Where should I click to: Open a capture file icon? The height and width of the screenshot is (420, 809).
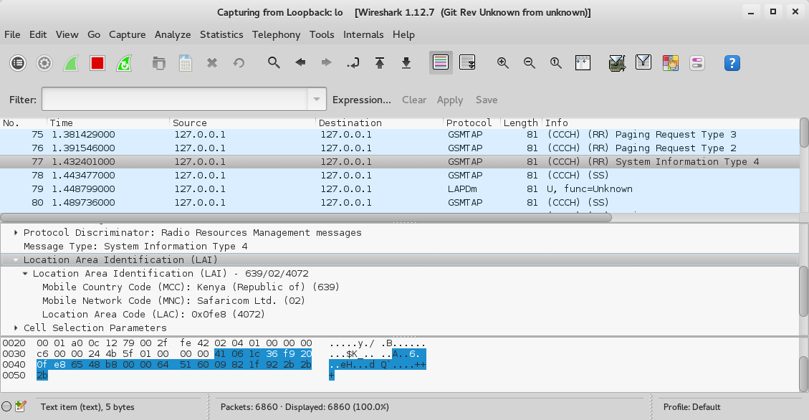pyautogui.click(x=159, y=63)
